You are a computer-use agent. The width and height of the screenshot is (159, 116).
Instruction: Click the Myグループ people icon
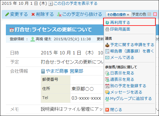click(107, 99)
